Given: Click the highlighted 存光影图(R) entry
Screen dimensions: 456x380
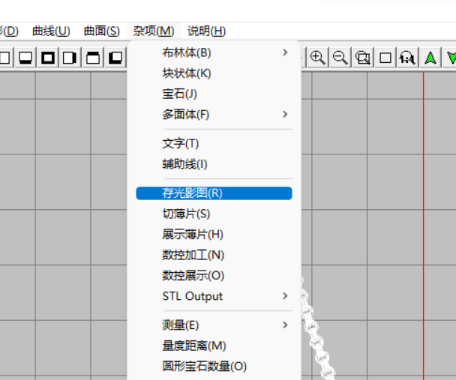Looking at the screenshot, I should point(214,193).
